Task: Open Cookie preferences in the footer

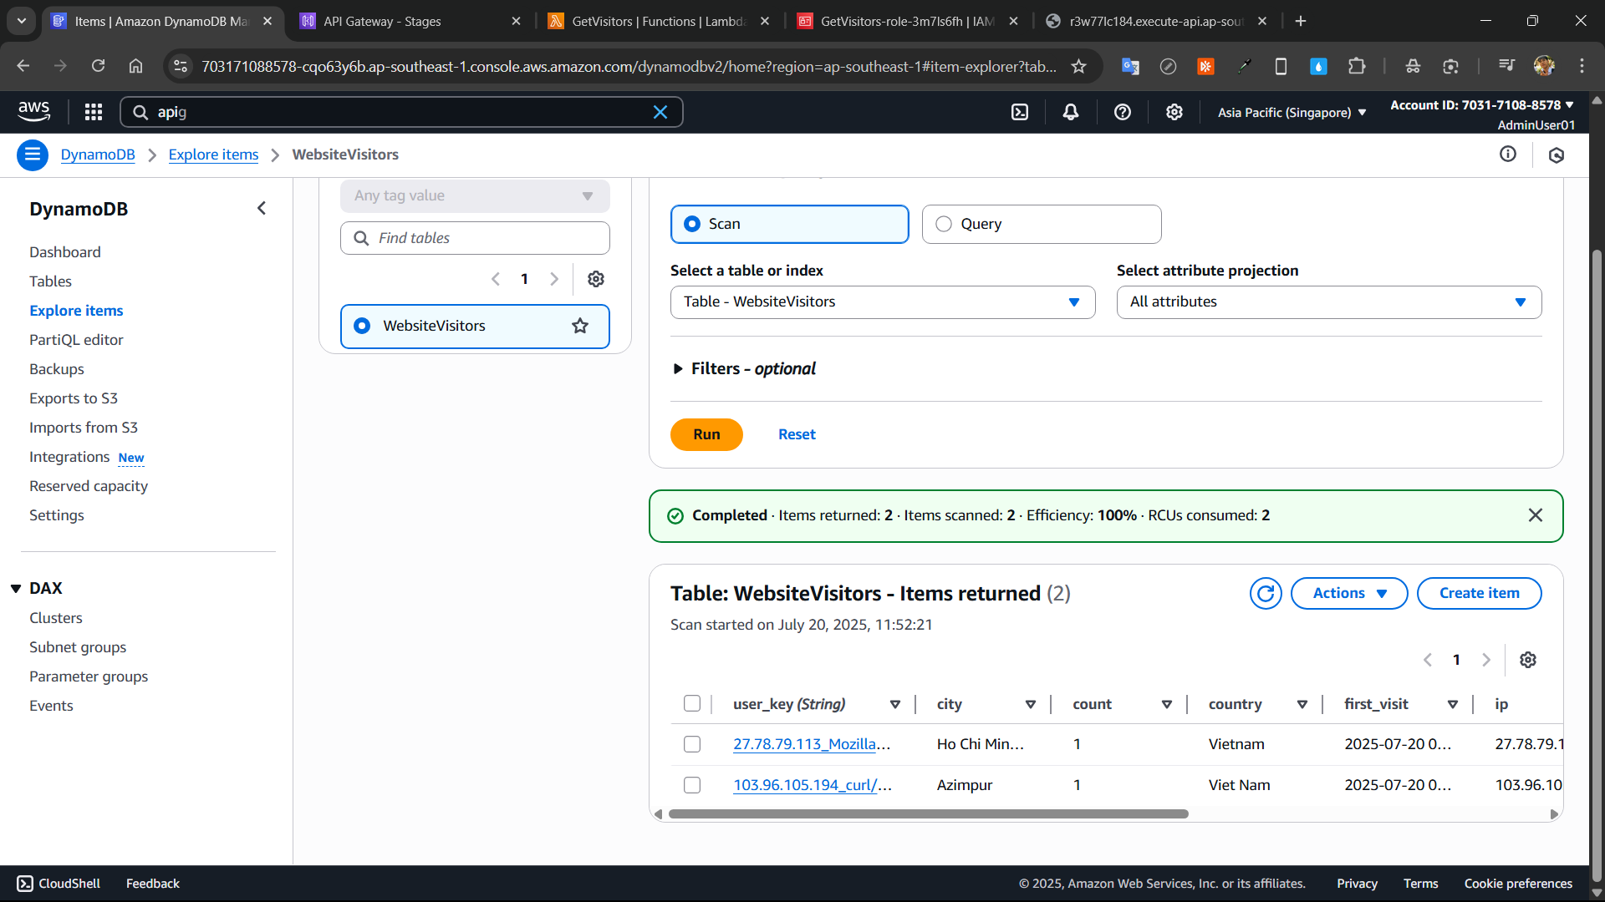Action: click(1518, 884)
